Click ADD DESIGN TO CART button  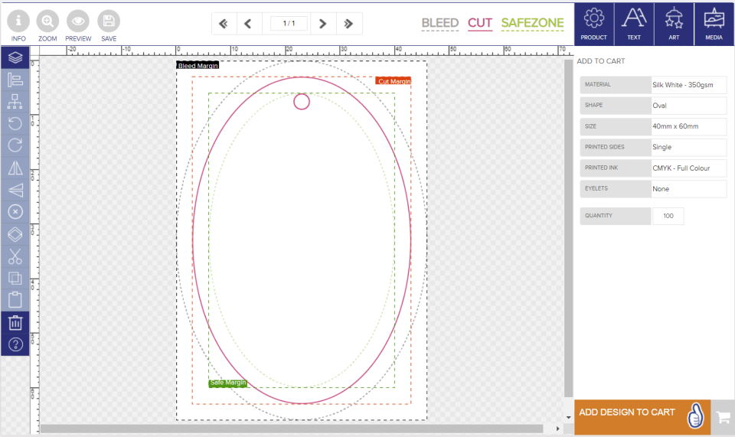642,417
